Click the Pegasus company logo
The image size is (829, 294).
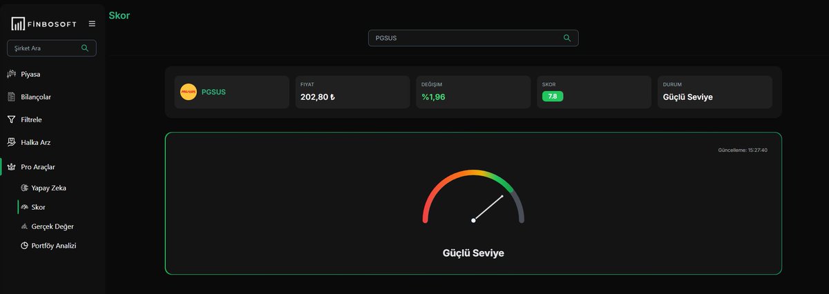point(188,92)
